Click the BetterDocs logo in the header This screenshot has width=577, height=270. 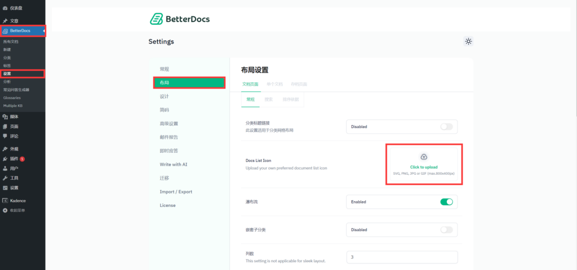click(x=180, y=19)
